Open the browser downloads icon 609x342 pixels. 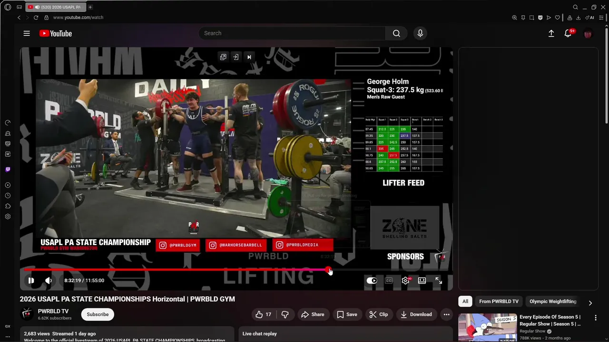(x=578, y=18)
